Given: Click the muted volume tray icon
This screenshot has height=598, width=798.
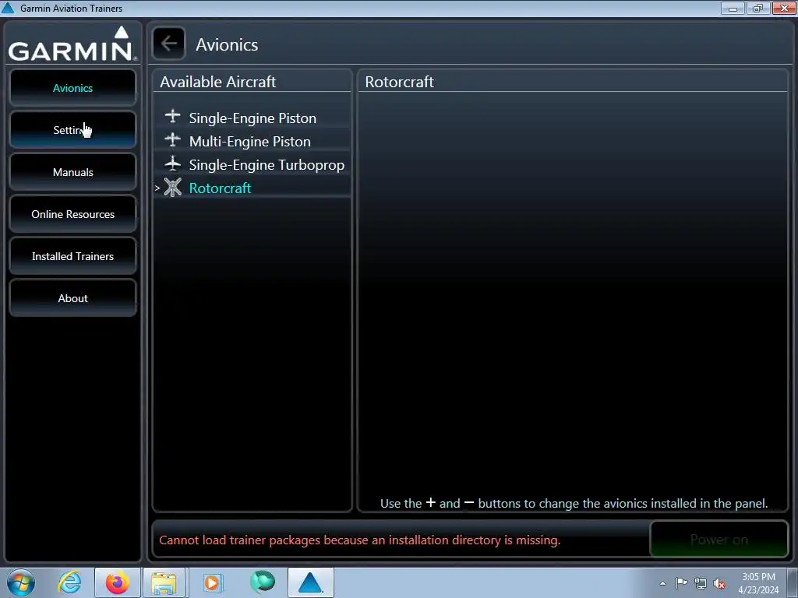Looking at the screenshot, I should [719, 583].
